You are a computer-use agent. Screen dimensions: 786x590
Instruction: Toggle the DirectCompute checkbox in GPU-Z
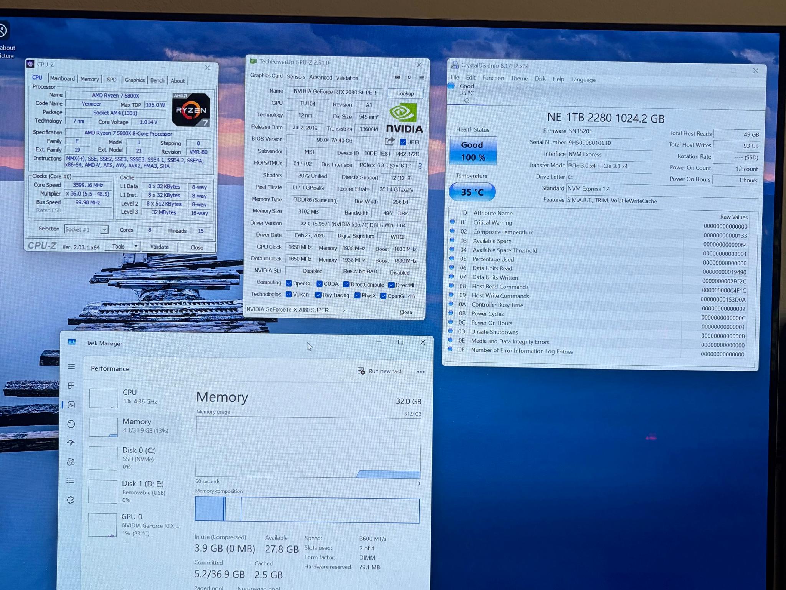346,284
